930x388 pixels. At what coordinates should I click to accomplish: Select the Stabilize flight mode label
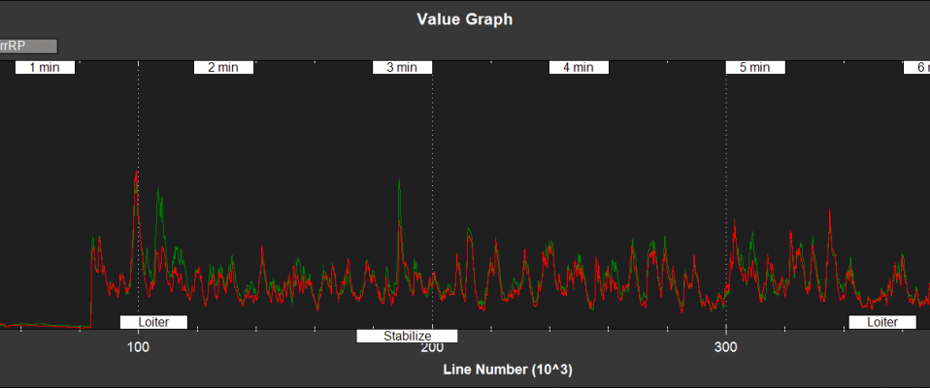pos(407,337)
